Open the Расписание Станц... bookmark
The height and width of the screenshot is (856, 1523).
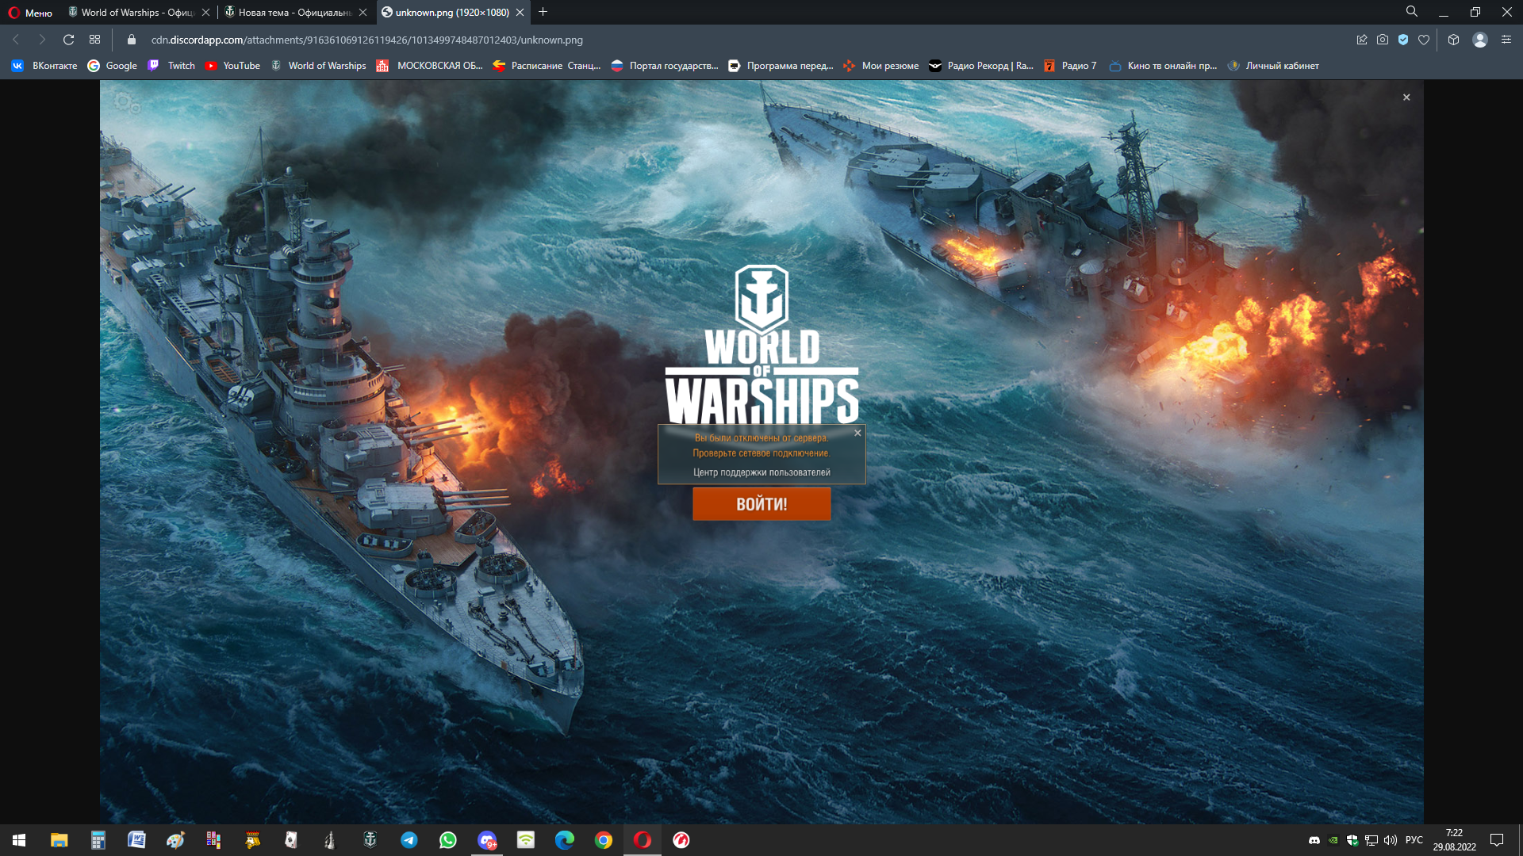click(x=547, y=66)
